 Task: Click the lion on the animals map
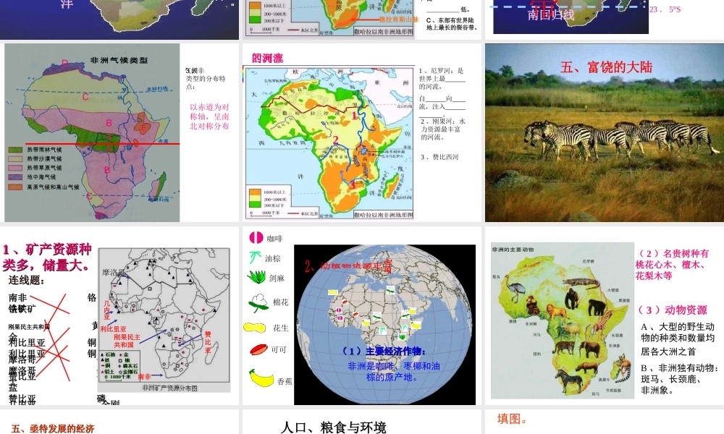[x=557, y=312]
